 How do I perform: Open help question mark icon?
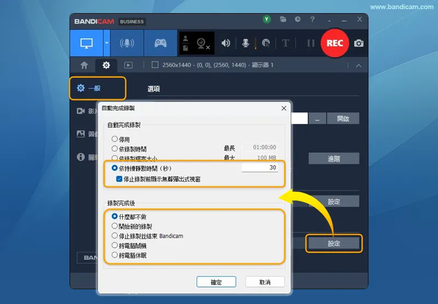pos(312,19)
